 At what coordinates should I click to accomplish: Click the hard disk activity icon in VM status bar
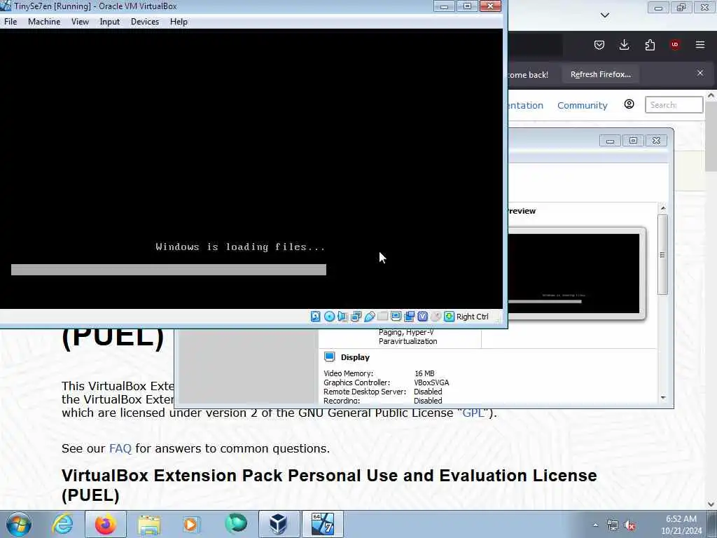pyautogui.click(x=316, y=317)
